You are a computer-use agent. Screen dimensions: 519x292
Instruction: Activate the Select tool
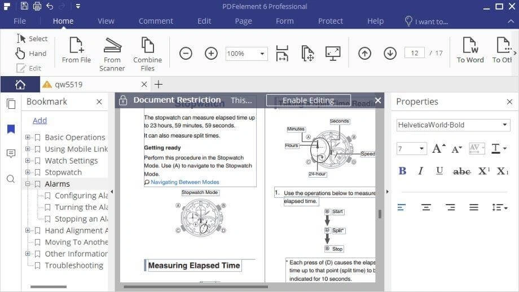click(32, 39)
